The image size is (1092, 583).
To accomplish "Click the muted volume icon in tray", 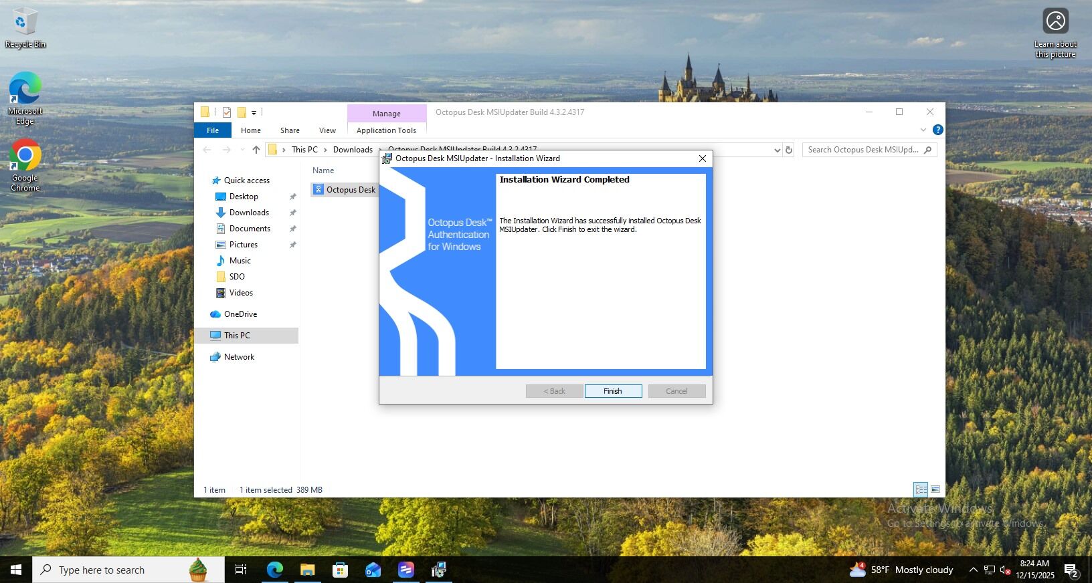I will point(1004,570).
